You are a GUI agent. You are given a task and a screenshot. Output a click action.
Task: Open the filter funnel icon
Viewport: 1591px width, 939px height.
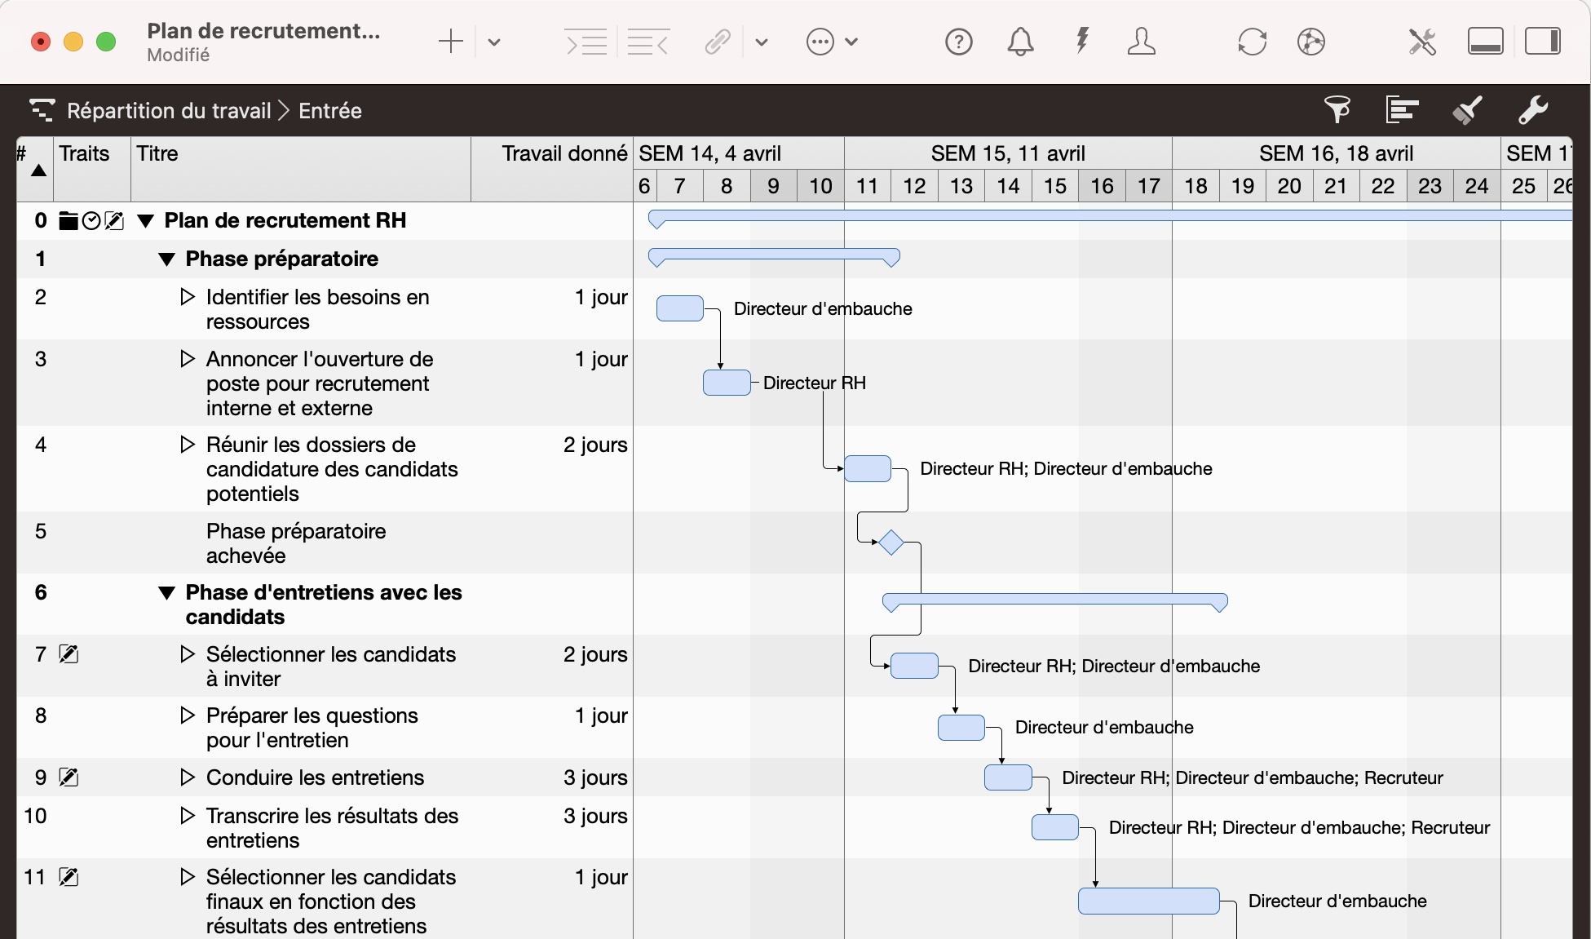pyautogui.click(x=1337, y=109)
